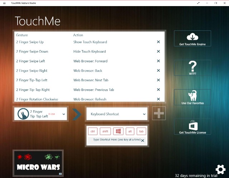Open the Get TouchMe License store tile
Viewport: 229px width, 178px height.
tap(193, 126)
